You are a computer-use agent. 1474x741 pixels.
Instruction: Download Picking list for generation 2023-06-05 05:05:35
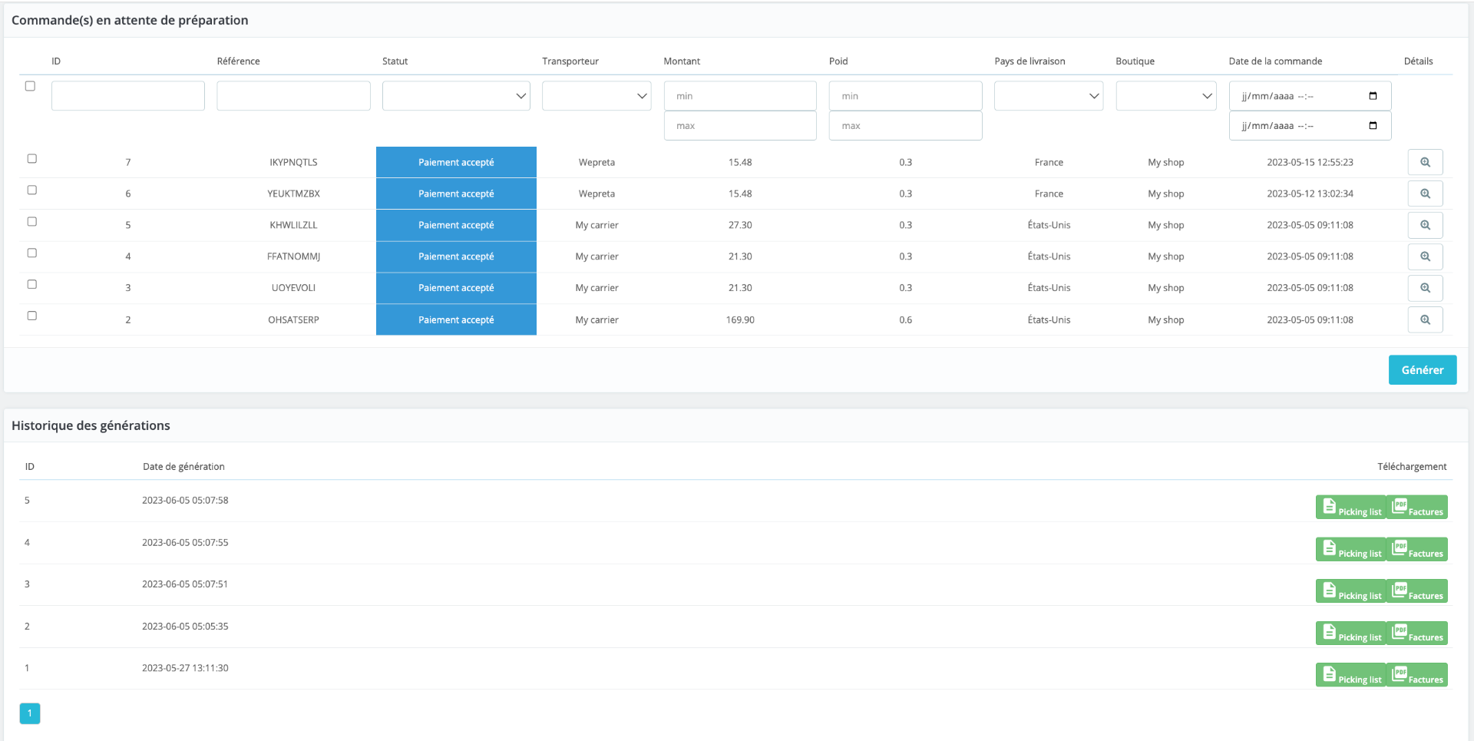tap(1351, 633)
